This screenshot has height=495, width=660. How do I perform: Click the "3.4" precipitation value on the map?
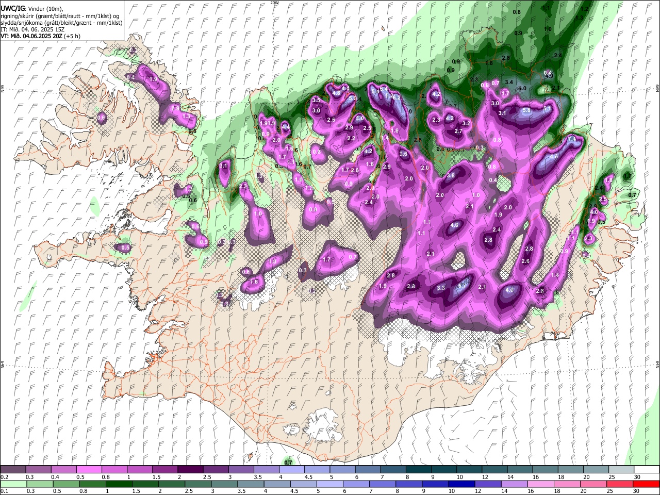[x=509, y=81]
